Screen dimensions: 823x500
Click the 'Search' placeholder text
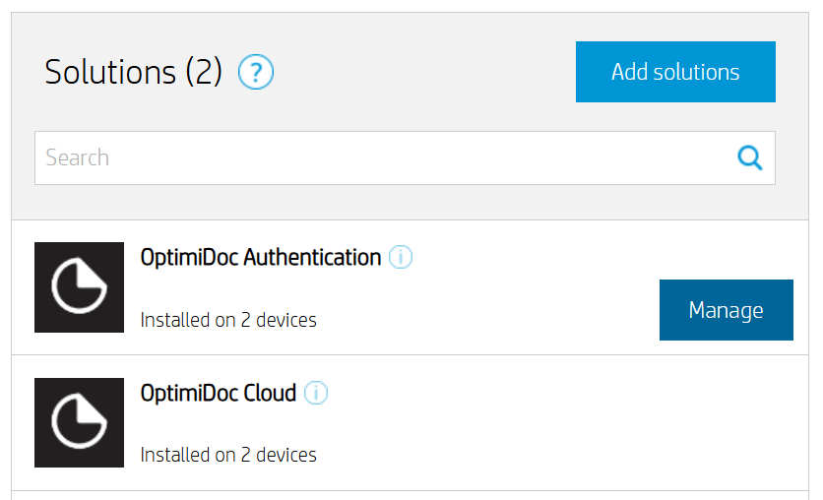point(78,157)
